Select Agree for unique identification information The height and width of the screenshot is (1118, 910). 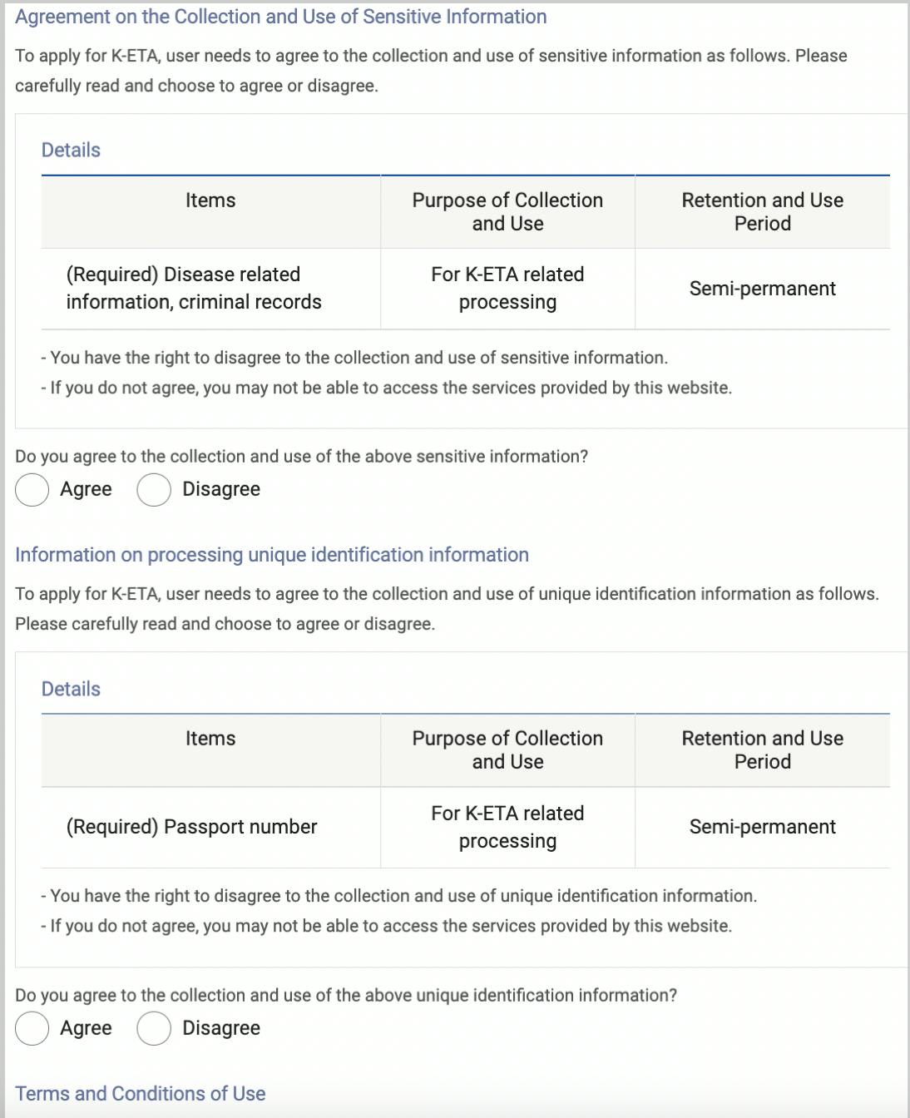tap(32, 1028)
